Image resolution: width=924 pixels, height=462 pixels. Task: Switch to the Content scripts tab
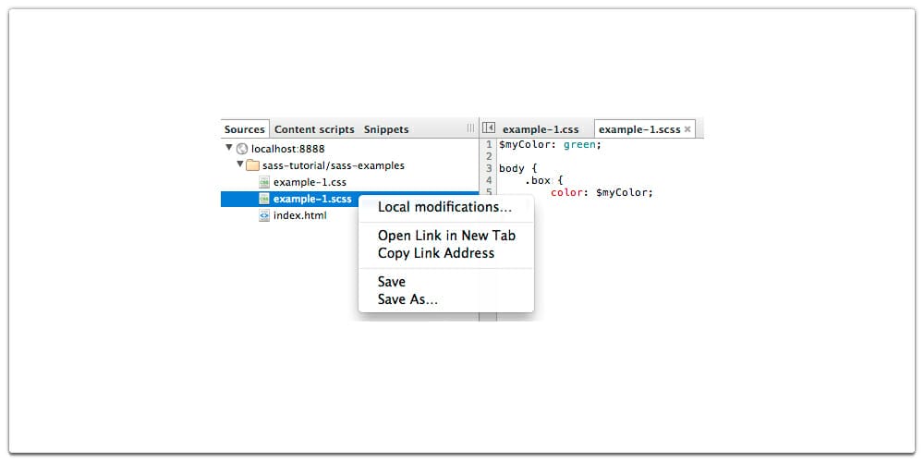click(314, 129)
